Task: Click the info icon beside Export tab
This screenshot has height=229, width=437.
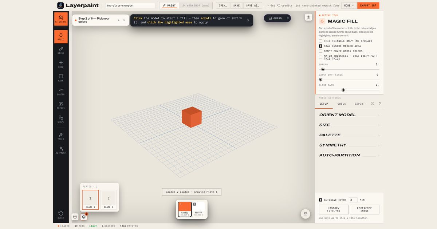Action: [373, 104]
